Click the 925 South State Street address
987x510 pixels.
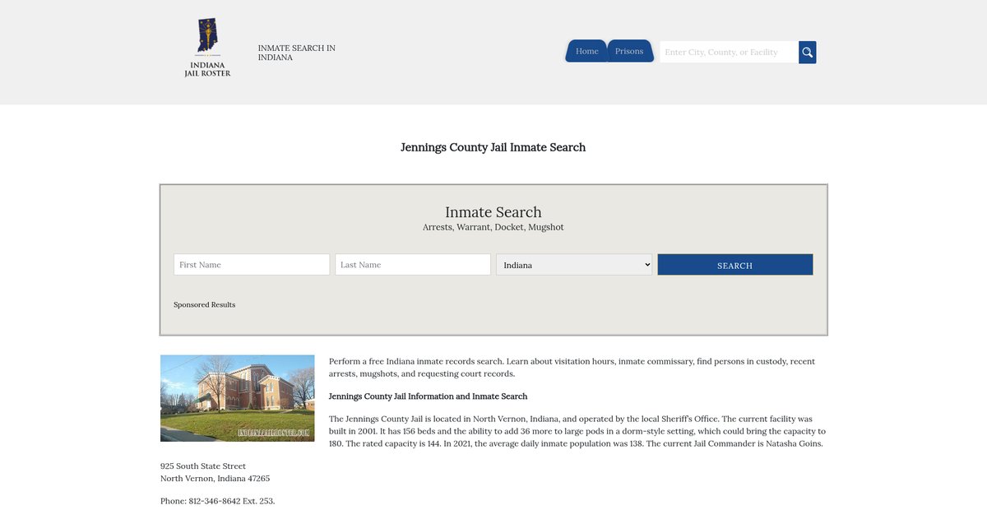point(203,466)
